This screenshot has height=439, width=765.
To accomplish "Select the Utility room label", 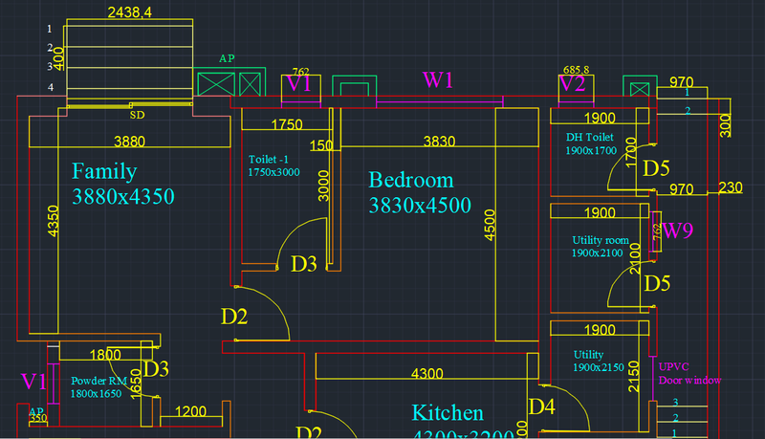I will pos(601,240).
